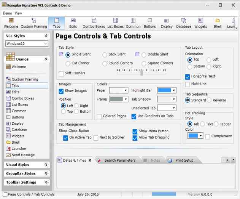
Task: Open the Edits toolbar icon
Action: pos(73,23)
